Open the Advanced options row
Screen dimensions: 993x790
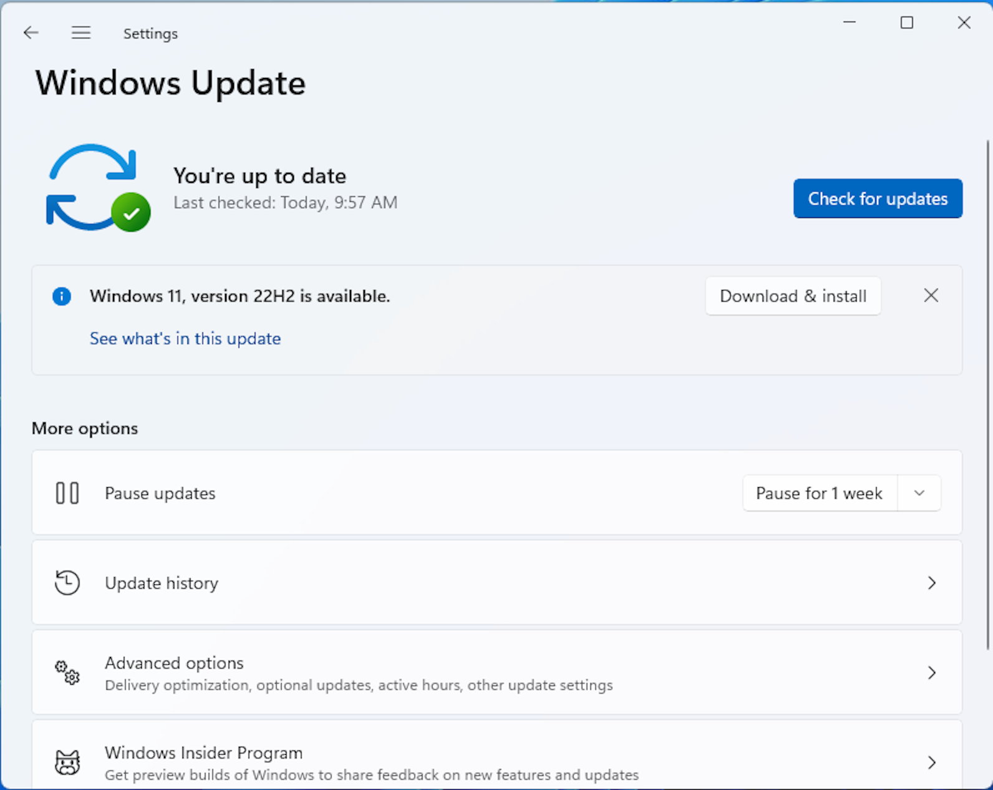tap(497, 673)
